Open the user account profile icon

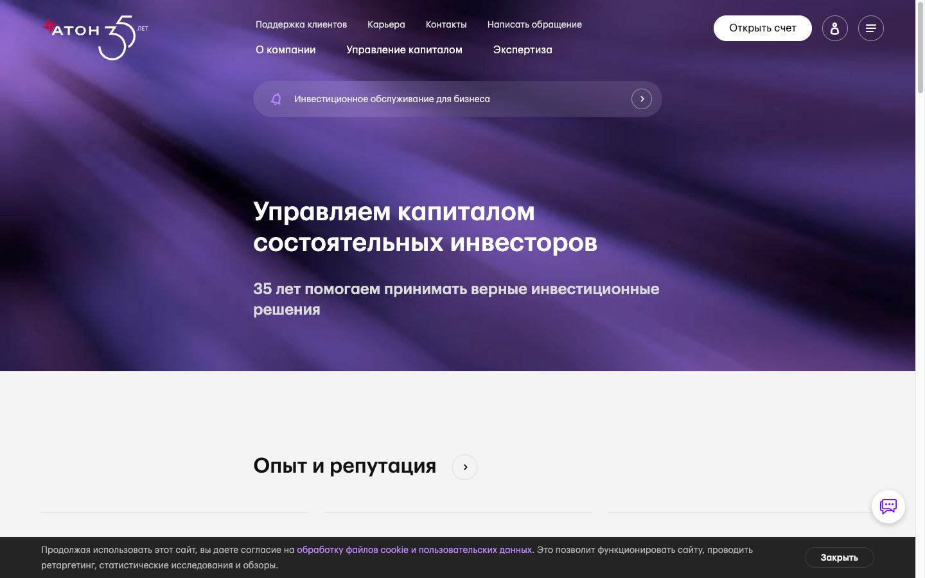coord(835,28)
